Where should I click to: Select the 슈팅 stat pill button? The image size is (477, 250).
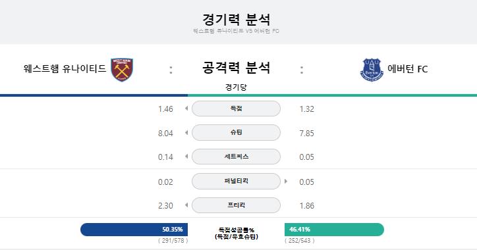click(x=236, y=132)
